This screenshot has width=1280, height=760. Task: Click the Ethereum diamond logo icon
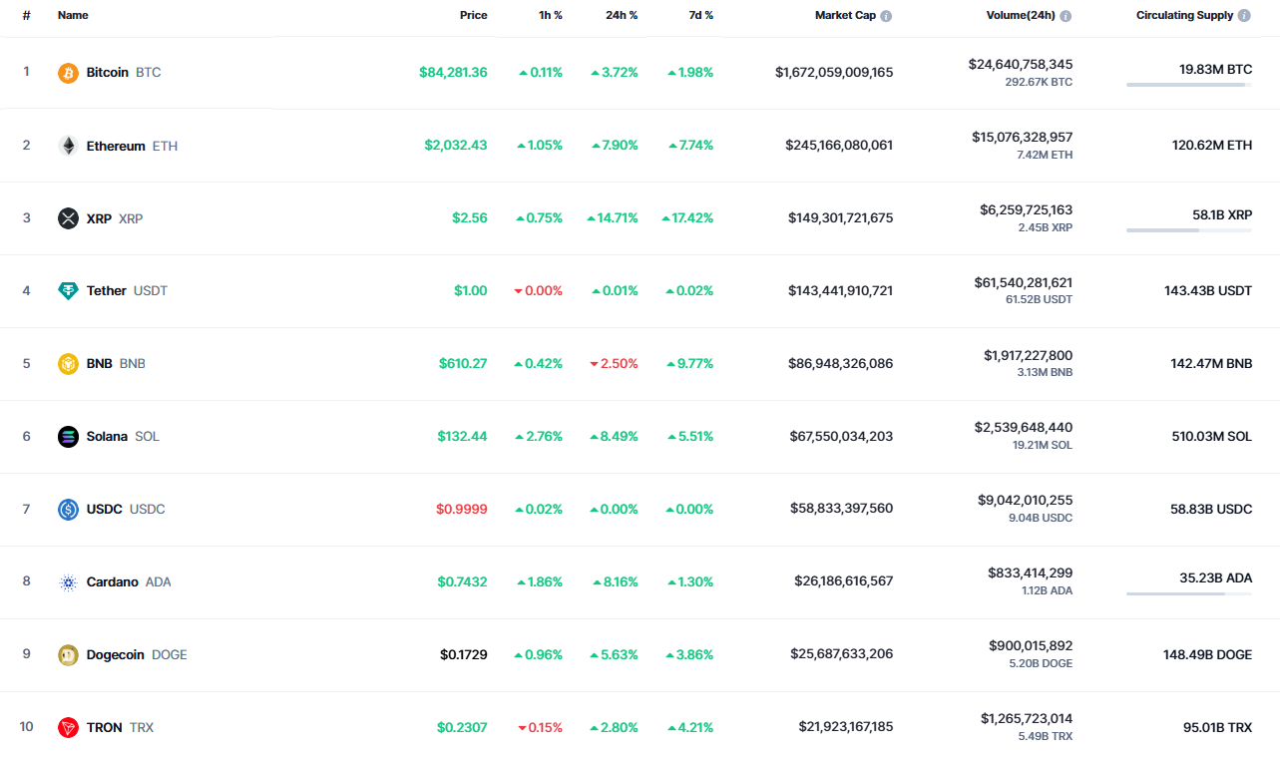pyautogui.click(x=68, y=146)
